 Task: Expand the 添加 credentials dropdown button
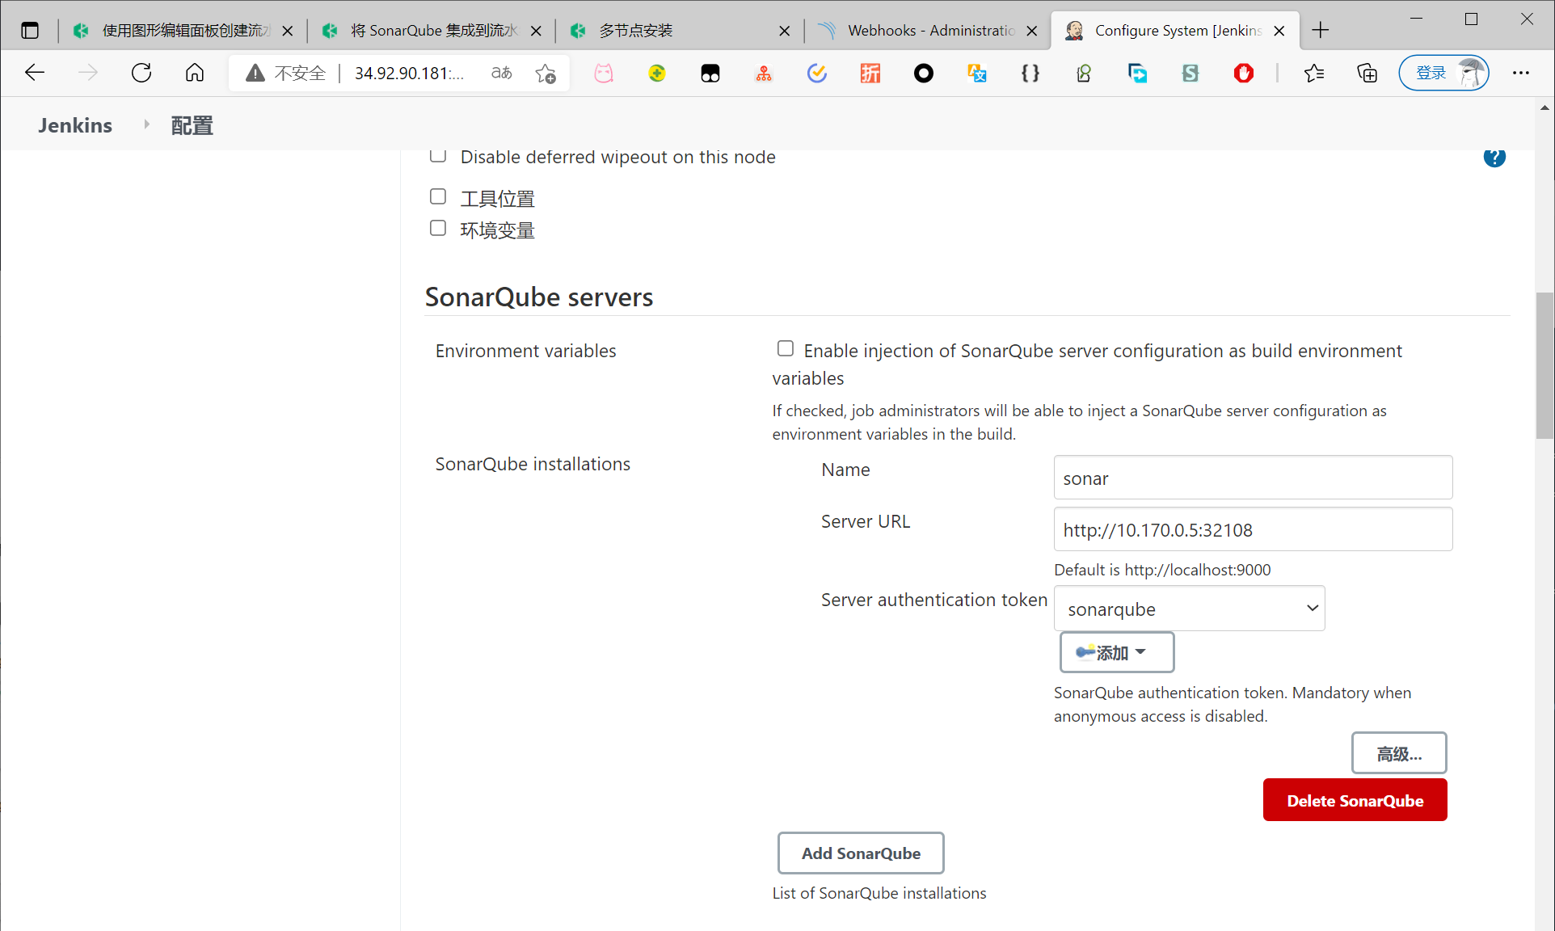click(1116, 652)
